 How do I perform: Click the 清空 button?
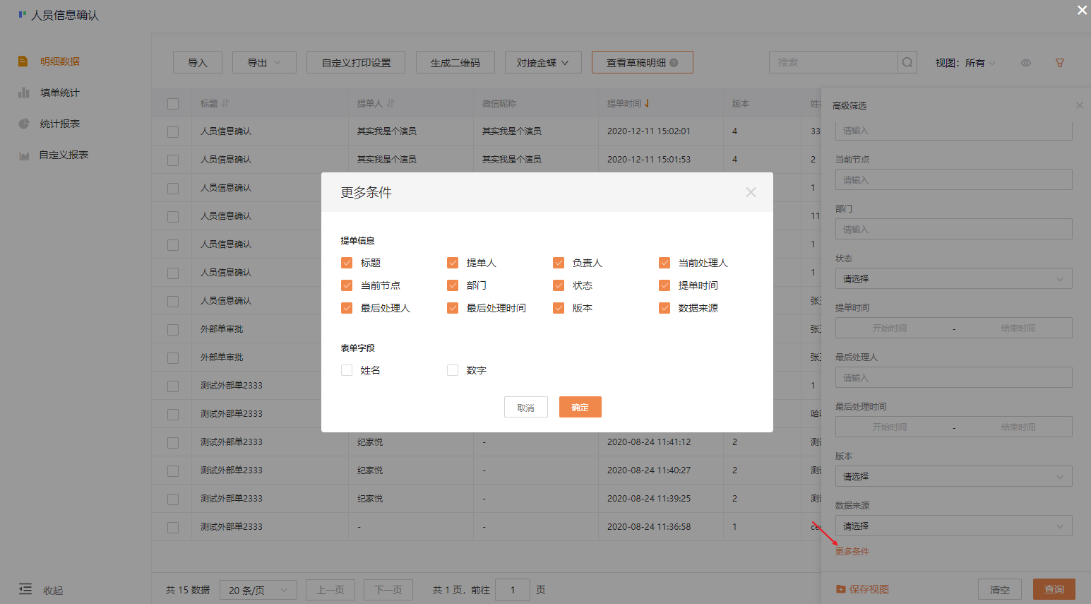(x=1000, y=589)
